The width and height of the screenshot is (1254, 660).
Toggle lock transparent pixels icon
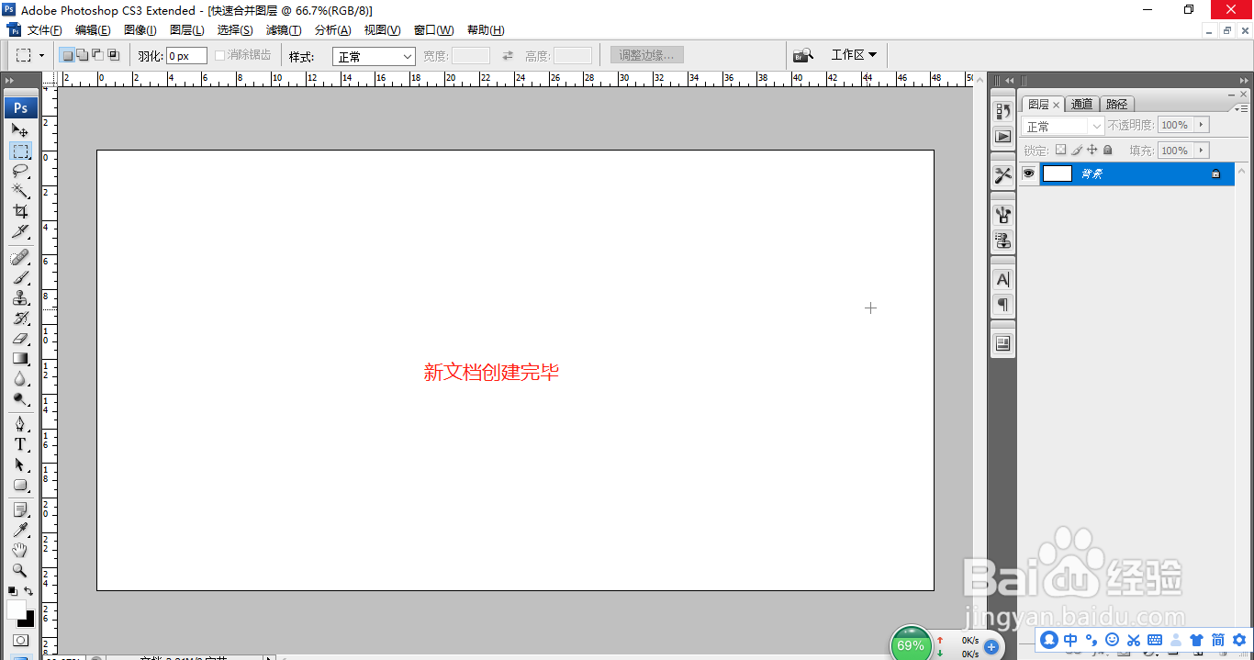pos(1060,150)
